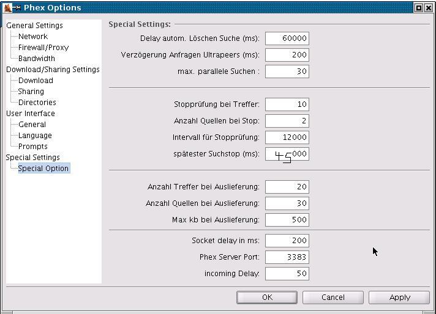Click Verzögerung Anfragen Ultrapeers field
Screen dimensions: 436x314
(x=287, y=55)
